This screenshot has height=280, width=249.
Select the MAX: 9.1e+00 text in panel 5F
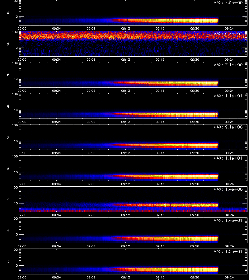[x=228, y=127]
